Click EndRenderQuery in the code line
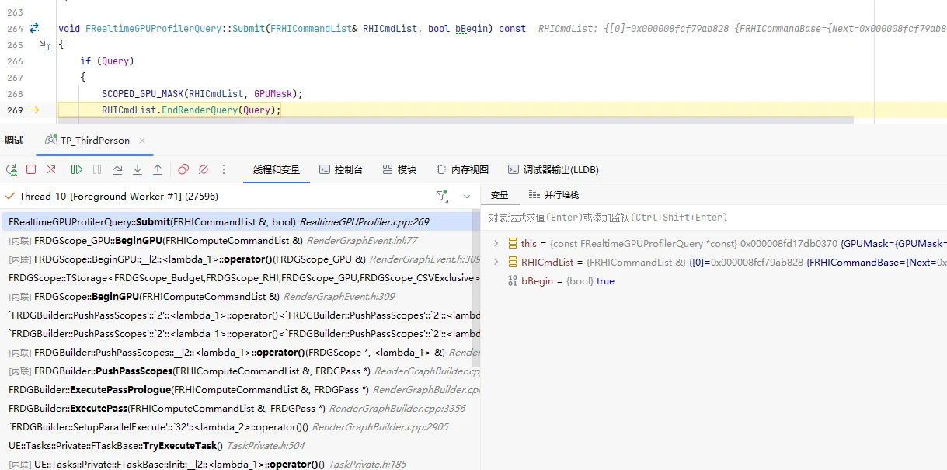This screenshot has width=947, height=470. coord(200,110)
